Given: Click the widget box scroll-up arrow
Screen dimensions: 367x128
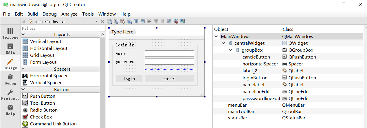Looking at the screenshot, I should coord(102,35).
